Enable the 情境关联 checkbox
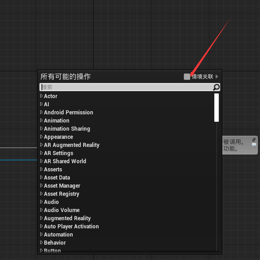Image resolution: width=260 pixels, height=260 pixels. [187, 76]
